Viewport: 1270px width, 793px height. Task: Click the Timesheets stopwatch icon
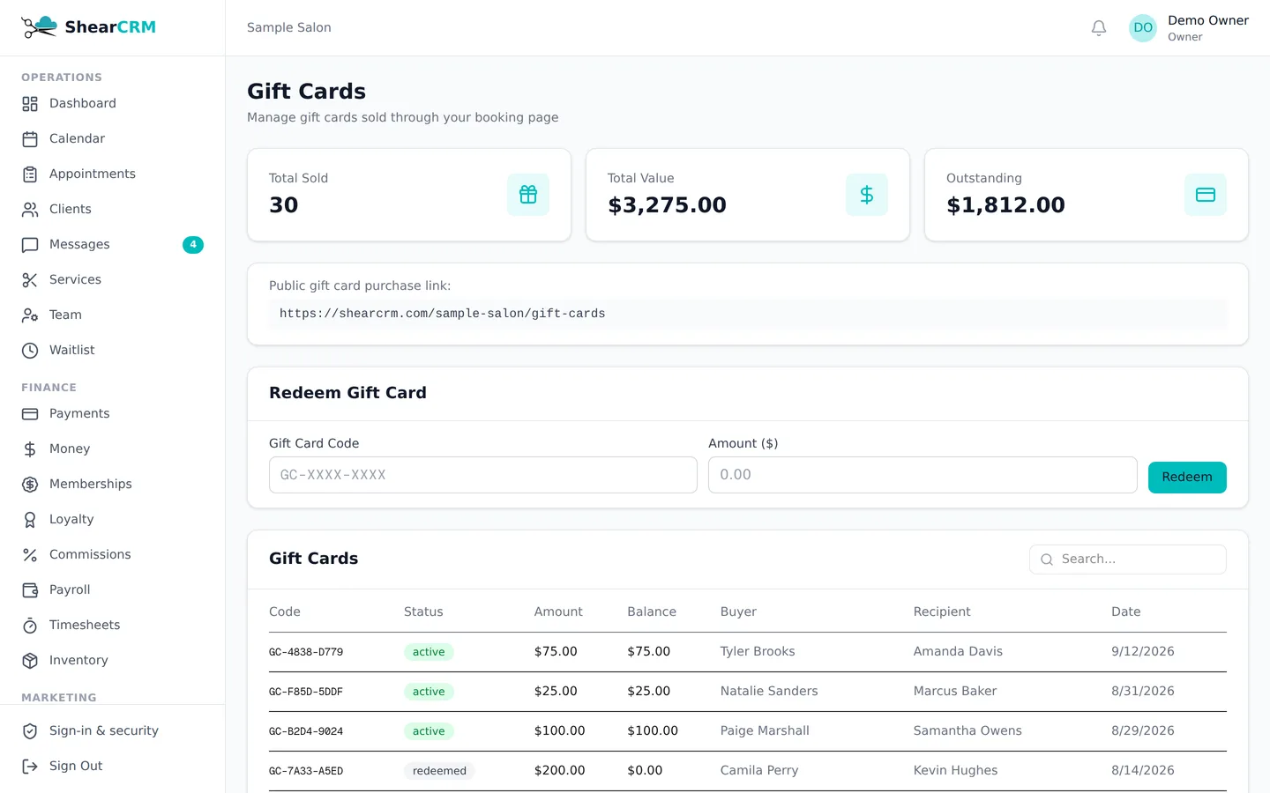pos(30,626)
